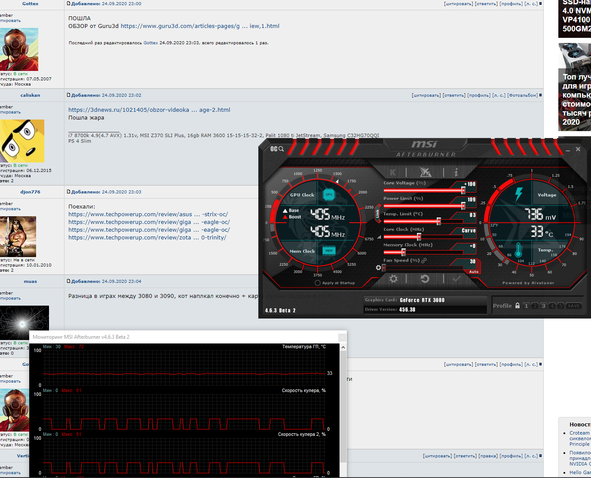Click caliskan's yellow cartoon avatar
This screenshot has width=591, height=478.
tap(22, 141)
